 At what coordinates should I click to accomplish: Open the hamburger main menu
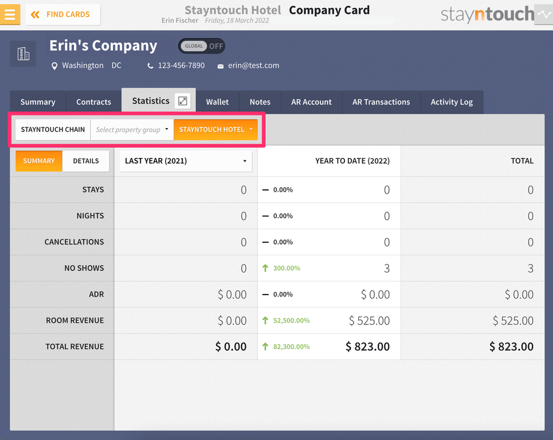point(10,14)
